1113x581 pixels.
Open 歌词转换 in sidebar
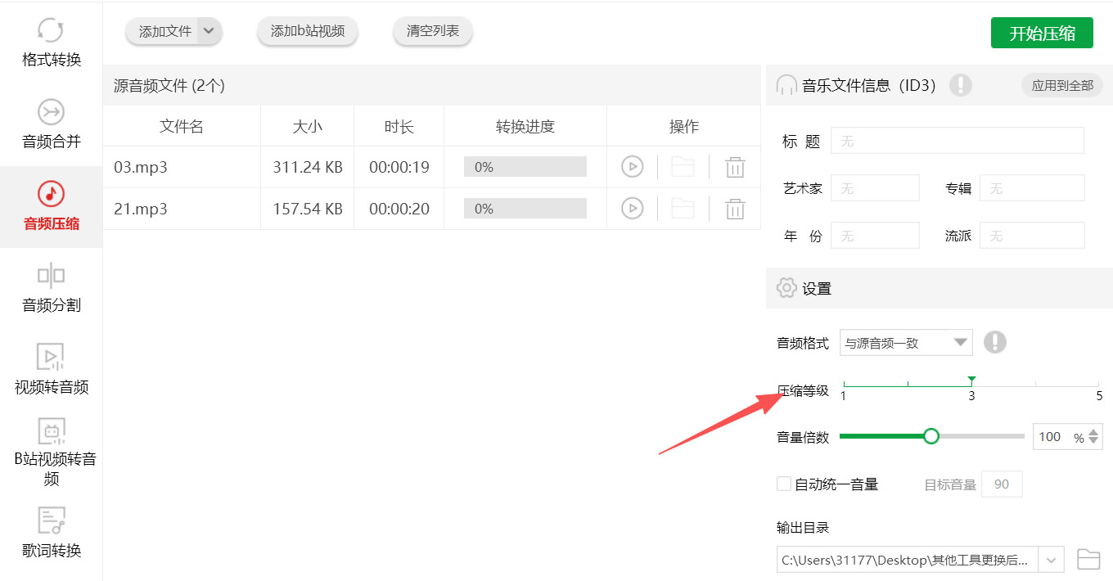[51, 534]
